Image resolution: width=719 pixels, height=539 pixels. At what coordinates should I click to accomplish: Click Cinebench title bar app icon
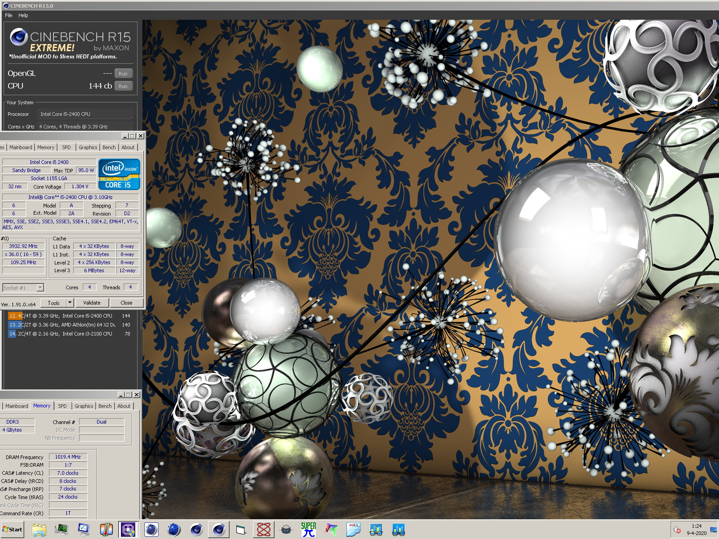[6, 6]
